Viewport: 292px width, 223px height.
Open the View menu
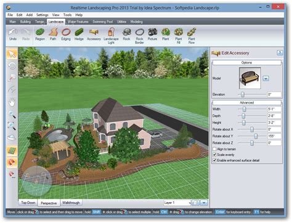[55, 15]
